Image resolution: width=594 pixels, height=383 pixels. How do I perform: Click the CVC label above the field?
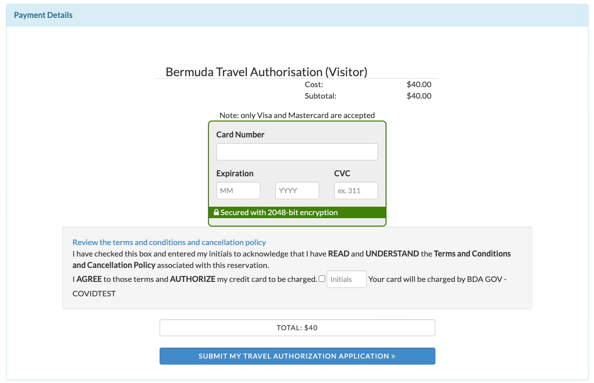pyautogui.click(x=342, y=173)
